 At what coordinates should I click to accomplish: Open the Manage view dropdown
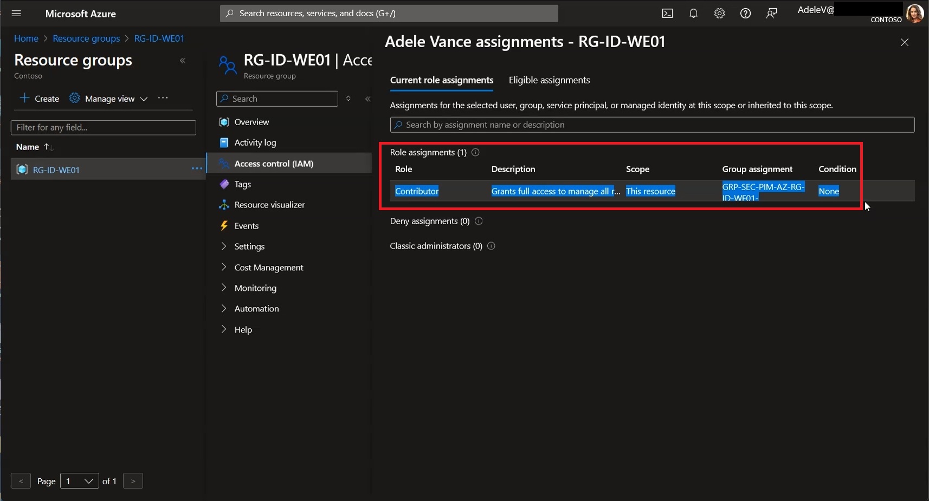[108, 99]
